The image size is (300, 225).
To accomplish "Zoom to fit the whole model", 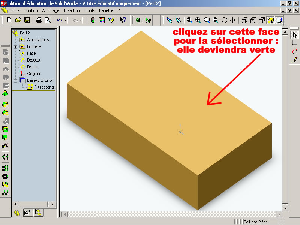I will coord(189,20).
